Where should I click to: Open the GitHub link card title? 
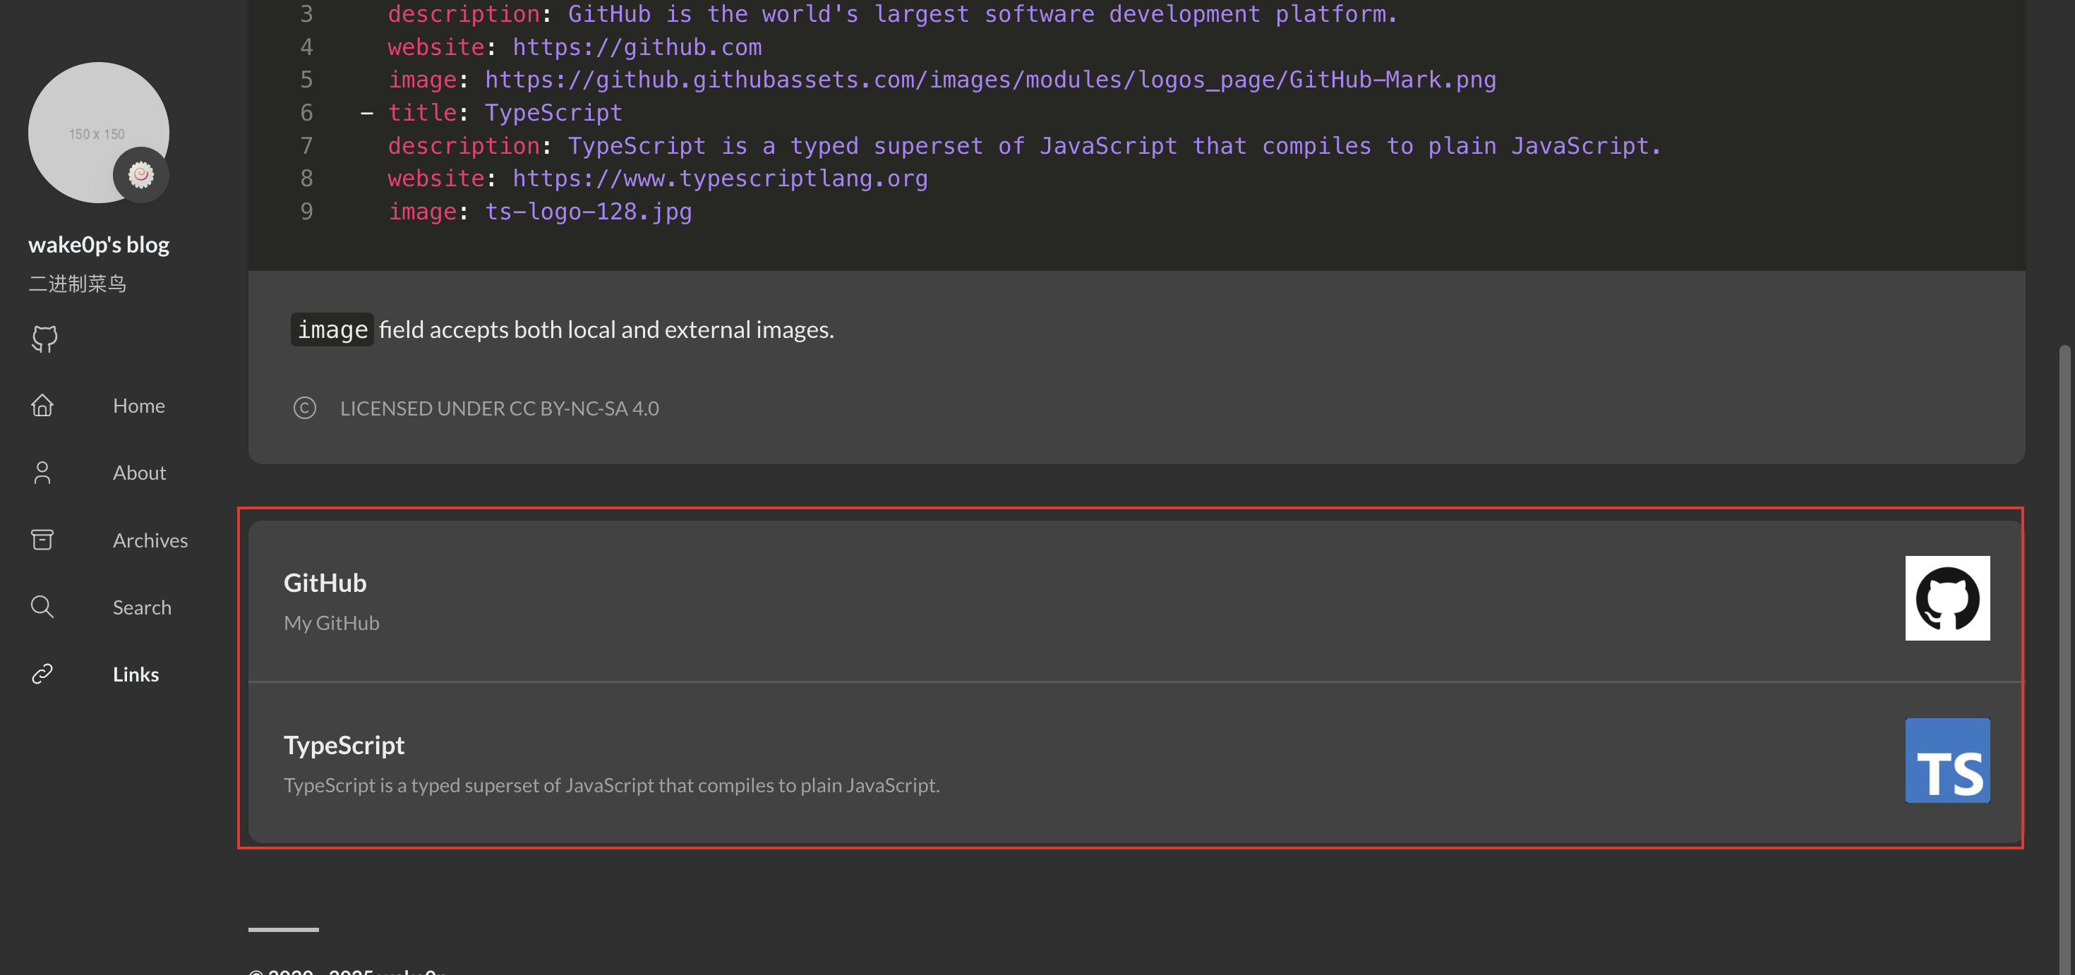(x=325, y=583)
